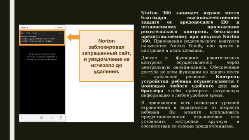Tap the Safari back arrow icon
The height and width of the screenshot is (140, 249).
(x=22, y=117)
